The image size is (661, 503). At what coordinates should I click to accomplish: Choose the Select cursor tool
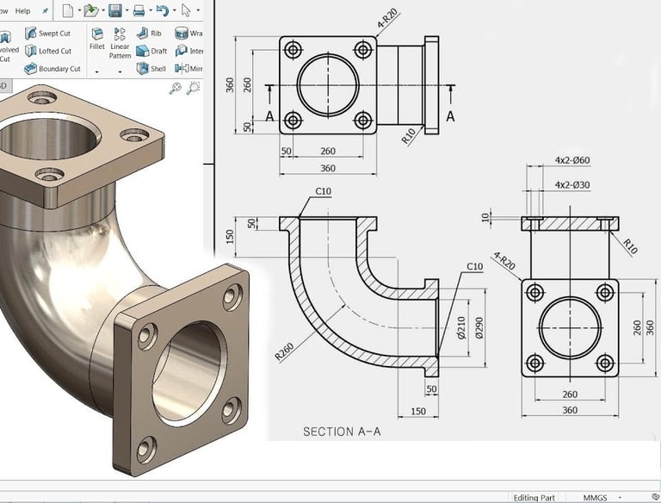186,10
